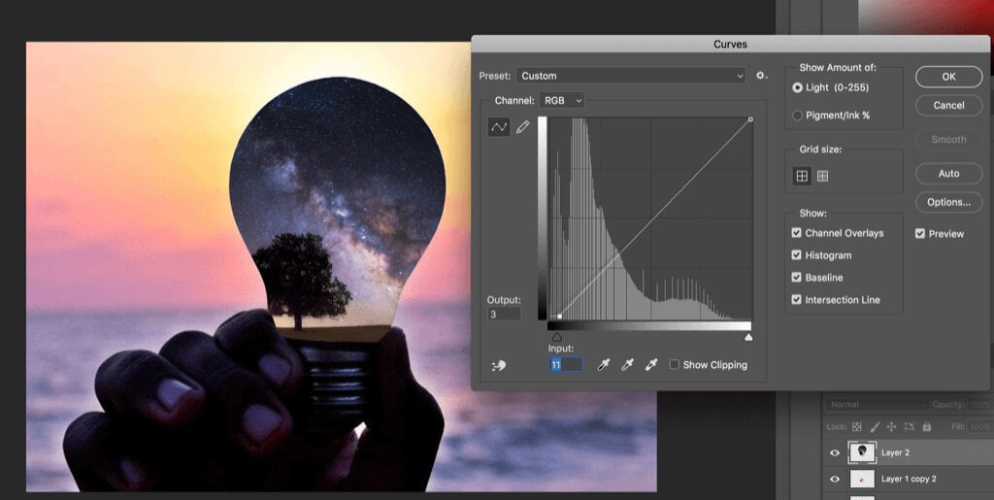Screen dimensions: 994x500
Task: Select the Layer 2 thumbnail
Action: (x=862, y=452)
